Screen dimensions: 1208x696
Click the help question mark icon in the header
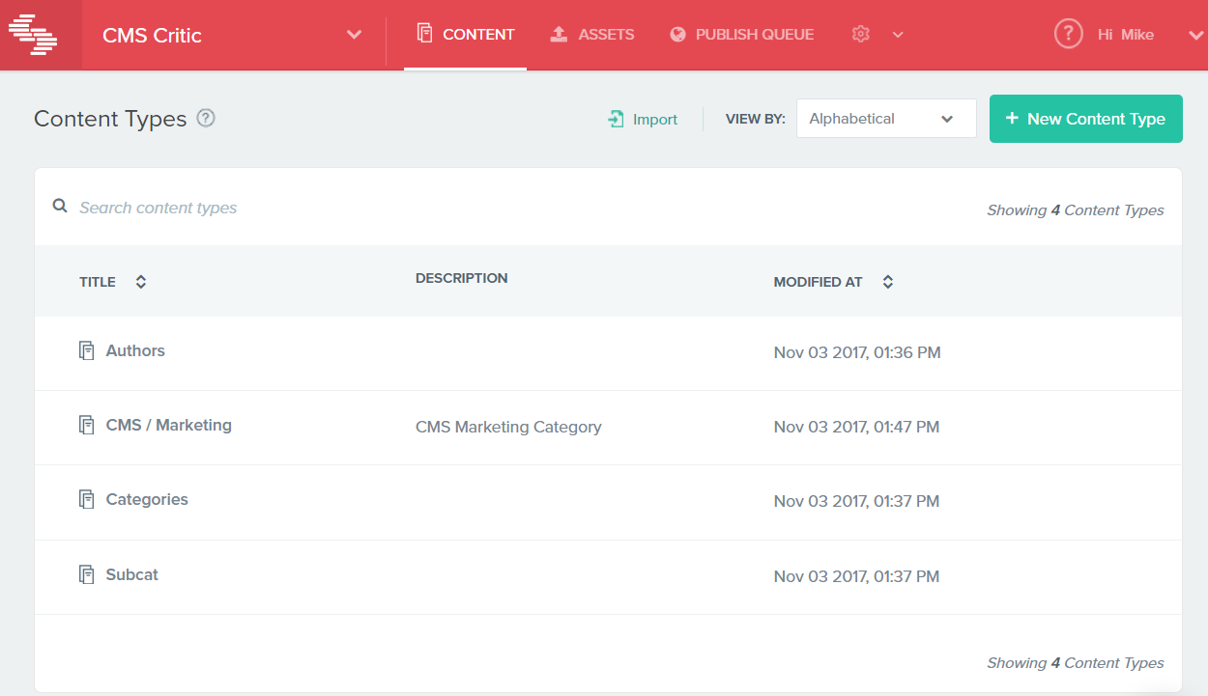[1067, 33]
